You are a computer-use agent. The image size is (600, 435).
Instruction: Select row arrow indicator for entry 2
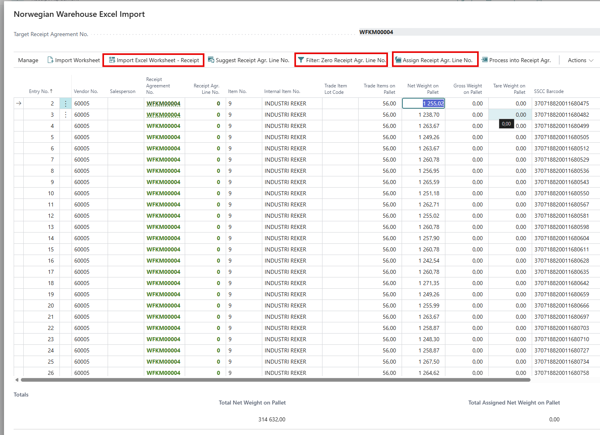(18, 103)
